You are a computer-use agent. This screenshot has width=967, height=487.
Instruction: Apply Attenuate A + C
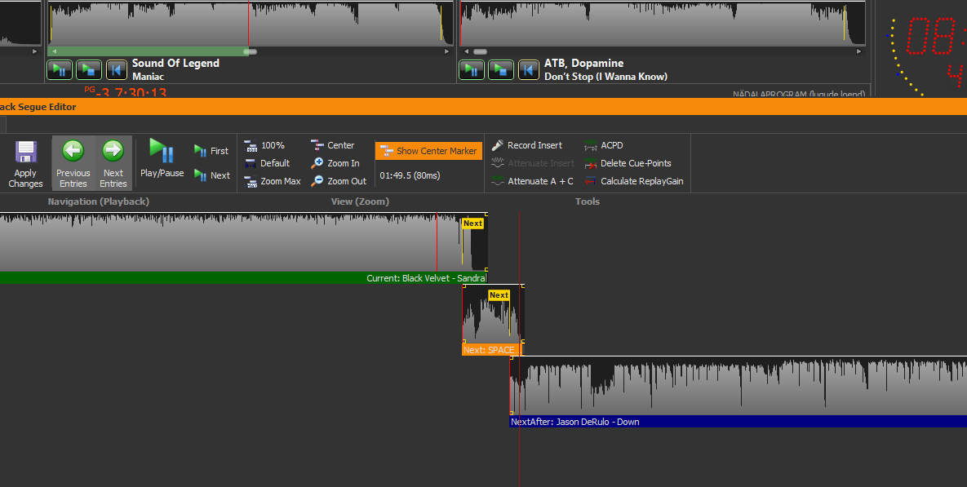533,181
